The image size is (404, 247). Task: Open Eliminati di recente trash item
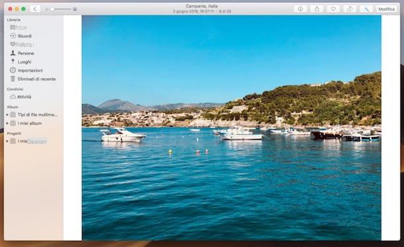32,79
